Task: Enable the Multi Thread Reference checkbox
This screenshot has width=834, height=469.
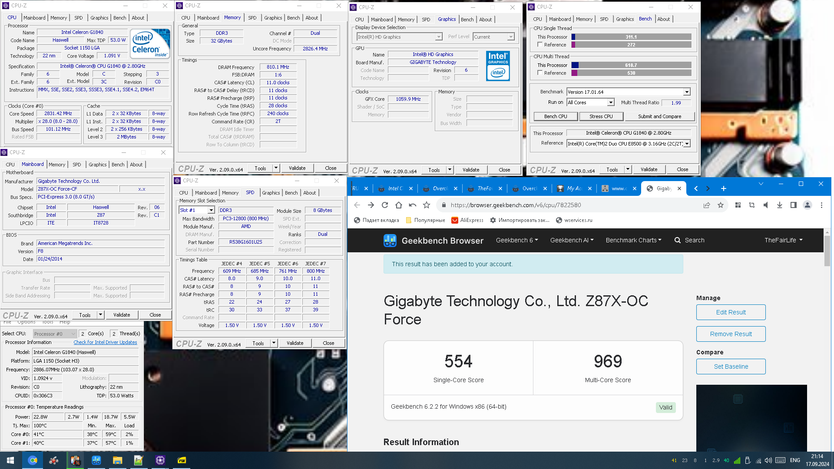Action: tap(540, 73)
